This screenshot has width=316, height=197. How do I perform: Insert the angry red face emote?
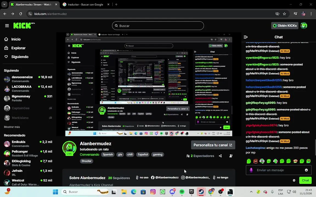256,161
